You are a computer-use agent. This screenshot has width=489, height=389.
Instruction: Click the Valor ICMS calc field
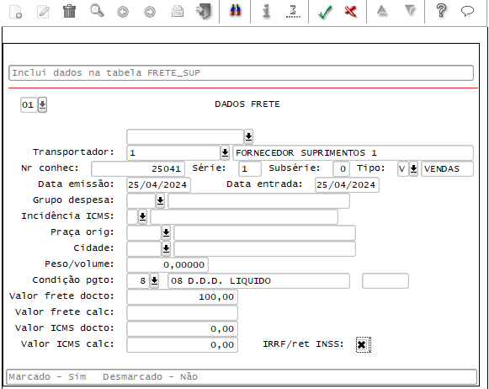pyautogui.click(x=182, y=345)
